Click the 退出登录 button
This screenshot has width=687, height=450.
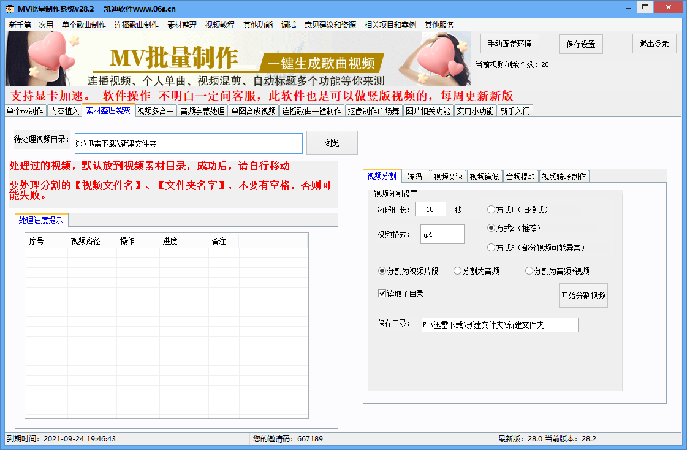coord(654,44)
